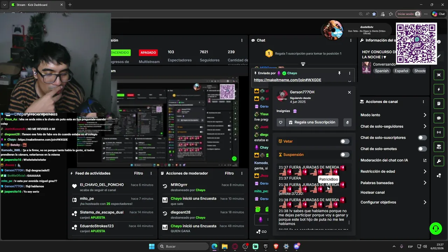The image size is (448, 252).
Task: Open Brave browser from the taskbar
Action: [276, 246]
